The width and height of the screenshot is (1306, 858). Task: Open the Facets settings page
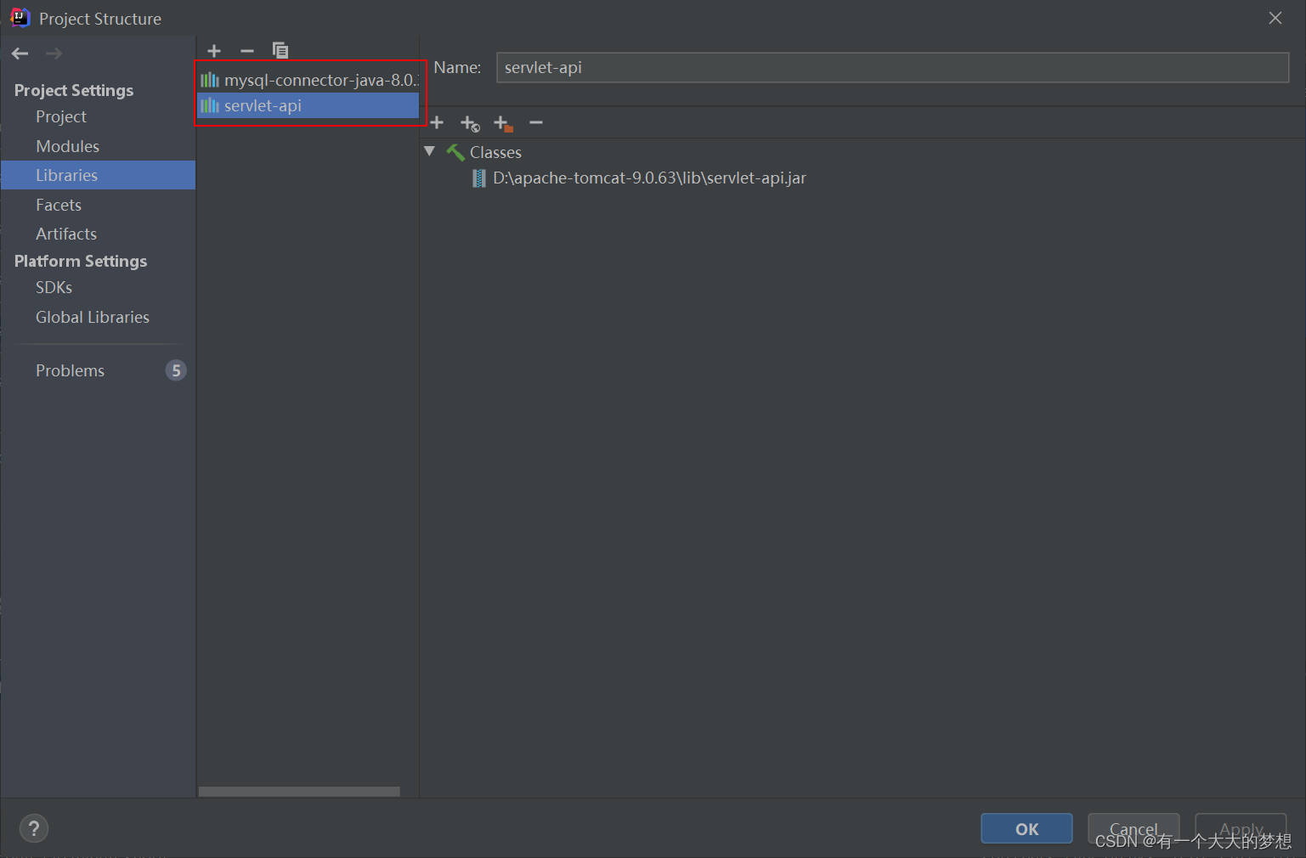click(59, 205)
